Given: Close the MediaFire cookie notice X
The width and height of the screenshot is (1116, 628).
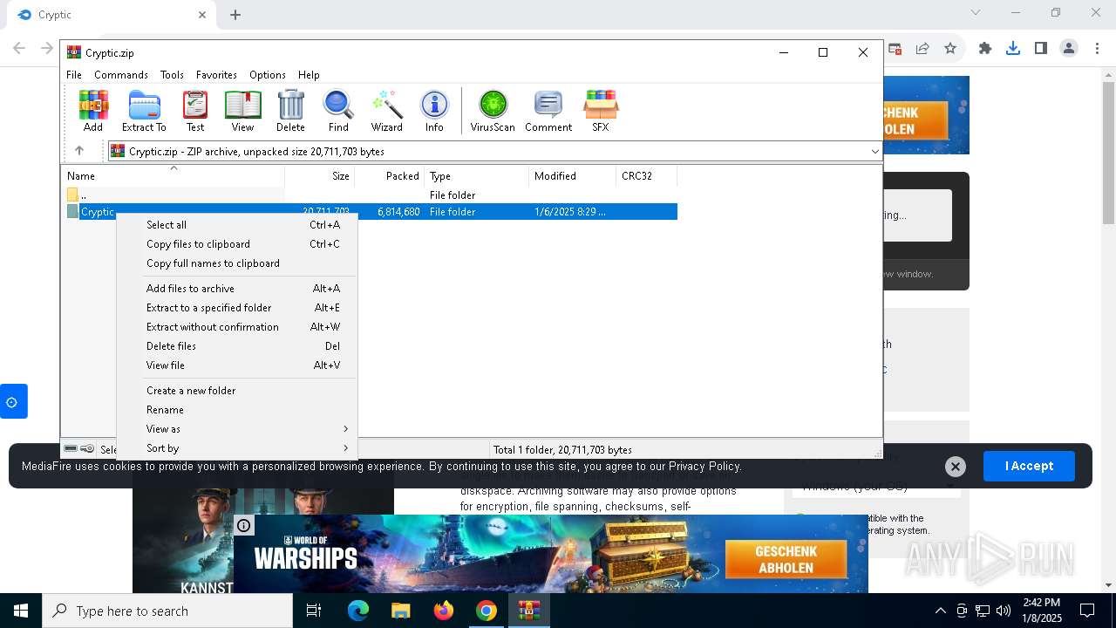Looking at the screenshot, I should [x=956, y=467].
